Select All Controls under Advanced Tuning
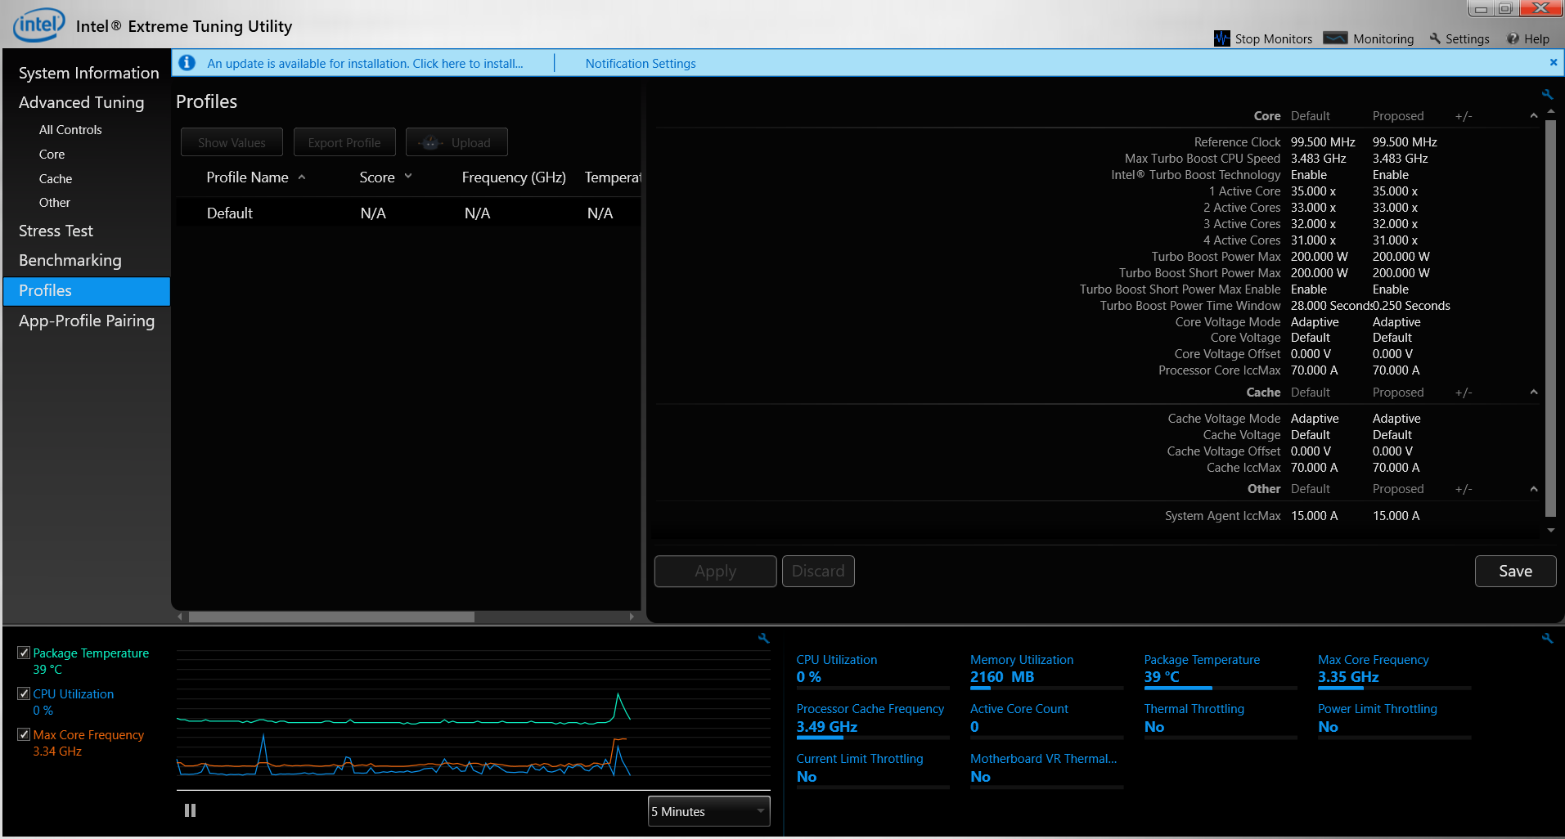Viewport: 1565px width, 839px height. [x=70, y=130]
